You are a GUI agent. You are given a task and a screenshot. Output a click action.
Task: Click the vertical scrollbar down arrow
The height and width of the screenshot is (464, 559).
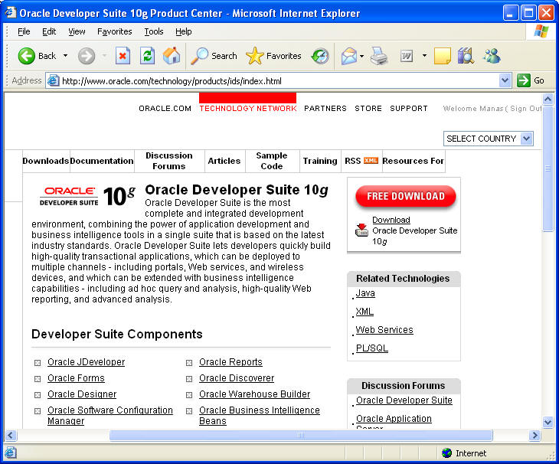click(x=548, y=423)
